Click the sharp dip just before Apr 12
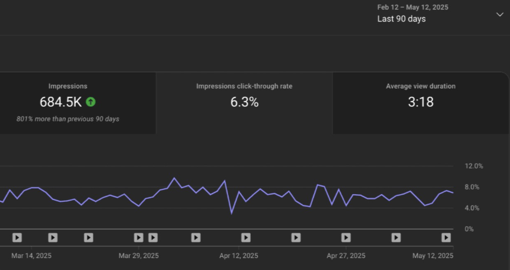Viewport: 510px width, 270px height. [x=232, y=213]
